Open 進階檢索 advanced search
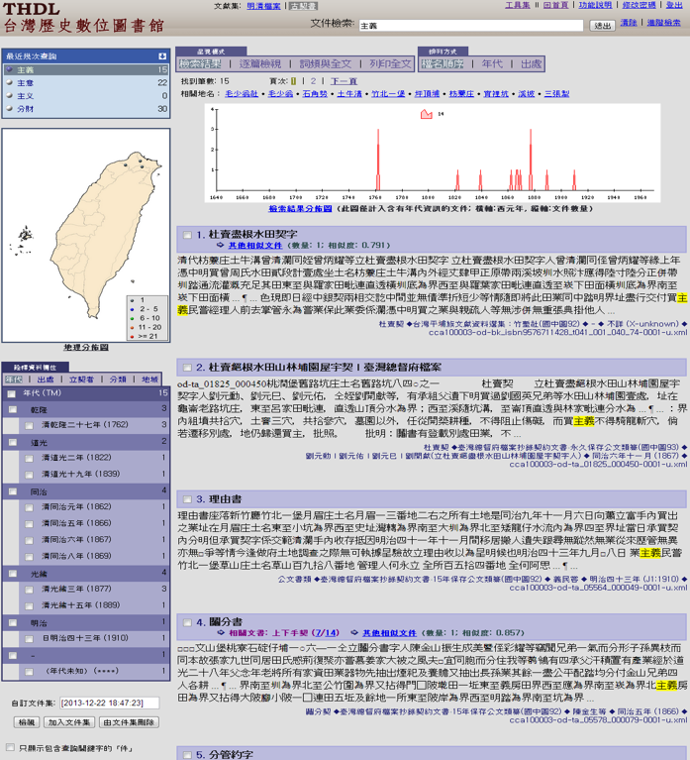690x760 pixels. click(664, 23)
